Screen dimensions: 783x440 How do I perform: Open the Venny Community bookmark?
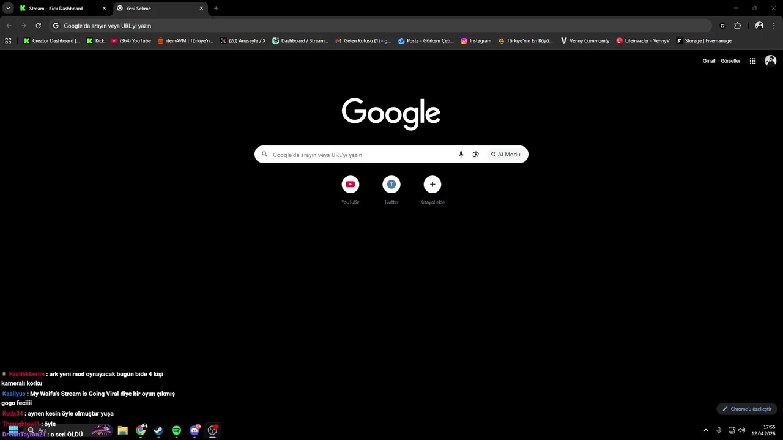[x=585, y=41]
